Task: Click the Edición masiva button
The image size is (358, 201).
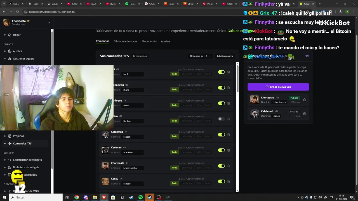Action: click(225, 56)
